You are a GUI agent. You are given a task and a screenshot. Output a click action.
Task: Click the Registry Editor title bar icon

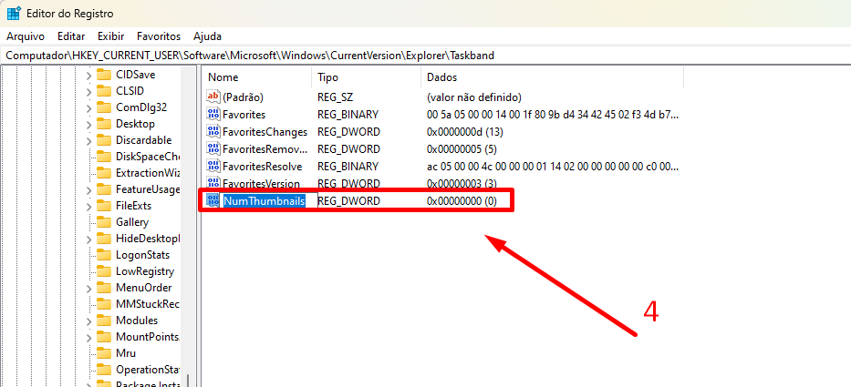(14, 13)
